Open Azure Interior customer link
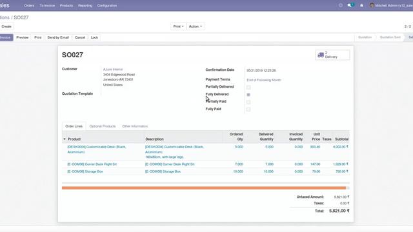Viewport: 413px width, 232px height. pyautogui.click(x=113, y=69)
